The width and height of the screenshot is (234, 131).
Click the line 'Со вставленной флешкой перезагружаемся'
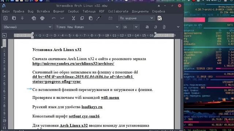click(93, 90)
